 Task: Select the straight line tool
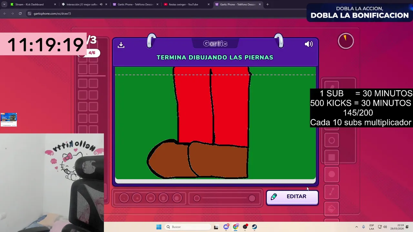(x=331, y=192)
